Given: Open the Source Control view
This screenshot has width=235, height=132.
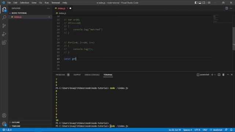Looking at the screenshot, I should click(4, 26).
